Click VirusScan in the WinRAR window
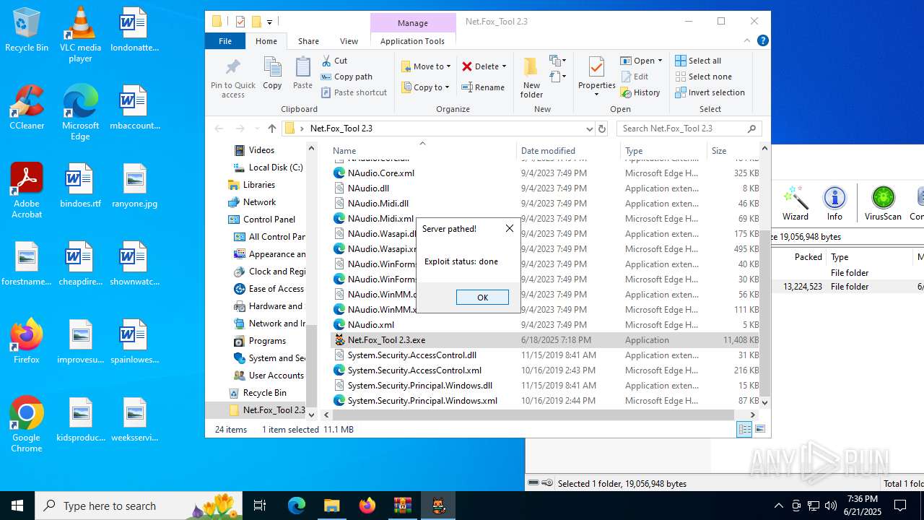 (x=883, y=203)
